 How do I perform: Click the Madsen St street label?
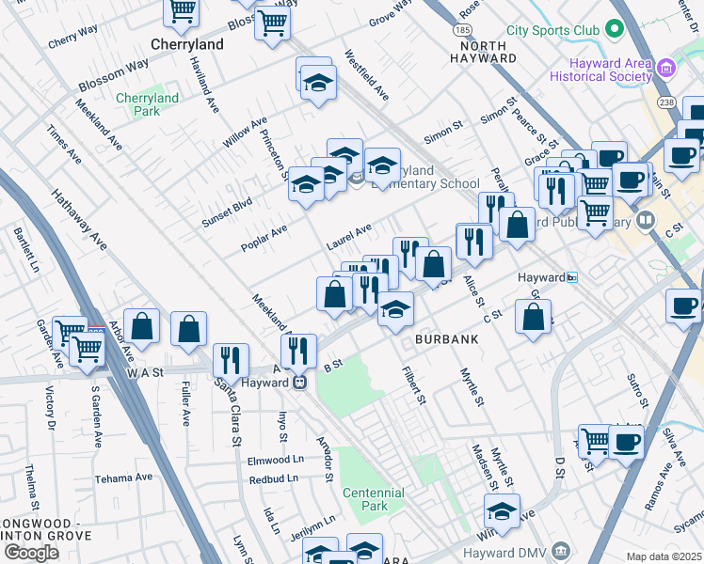485,468
